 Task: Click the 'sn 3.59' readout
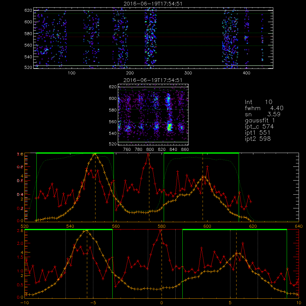click(263, 114)
